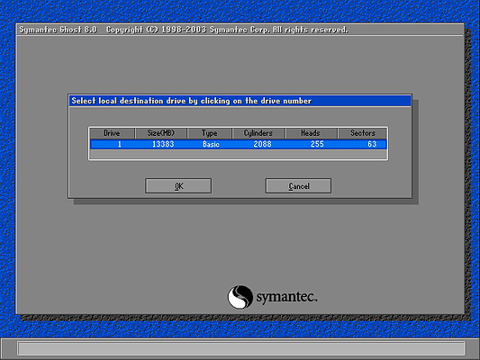480x360 pixels.
Task: Click the Basic type cell
Action: (211, 144)
